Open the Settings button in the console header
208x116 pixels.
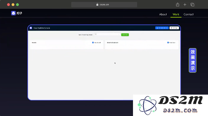[x=174, y=28]
